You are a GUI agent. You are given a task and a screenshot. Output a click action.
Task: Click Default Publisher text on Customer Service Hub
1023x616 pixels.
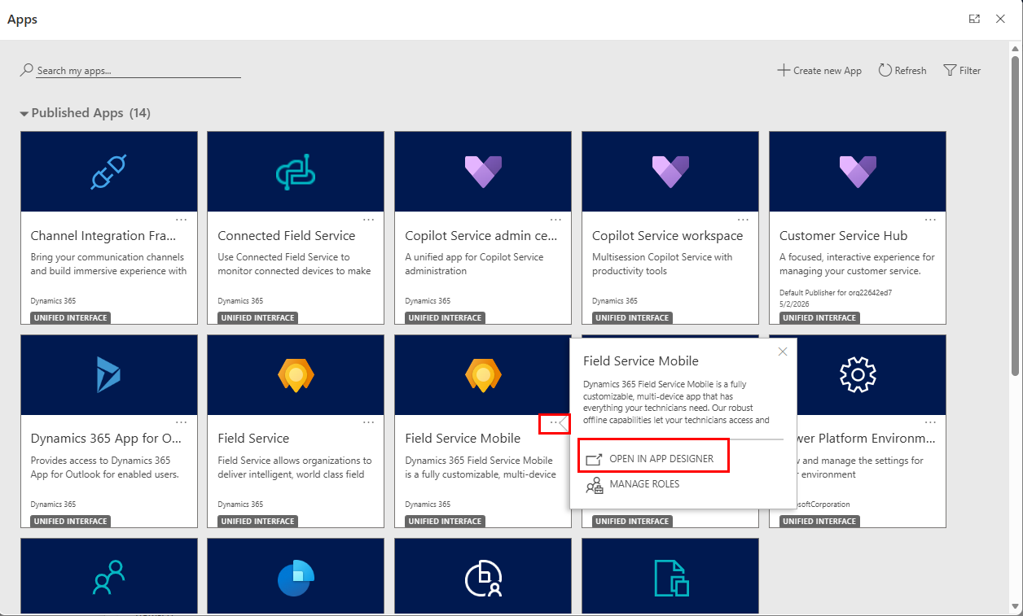(836, 292)
